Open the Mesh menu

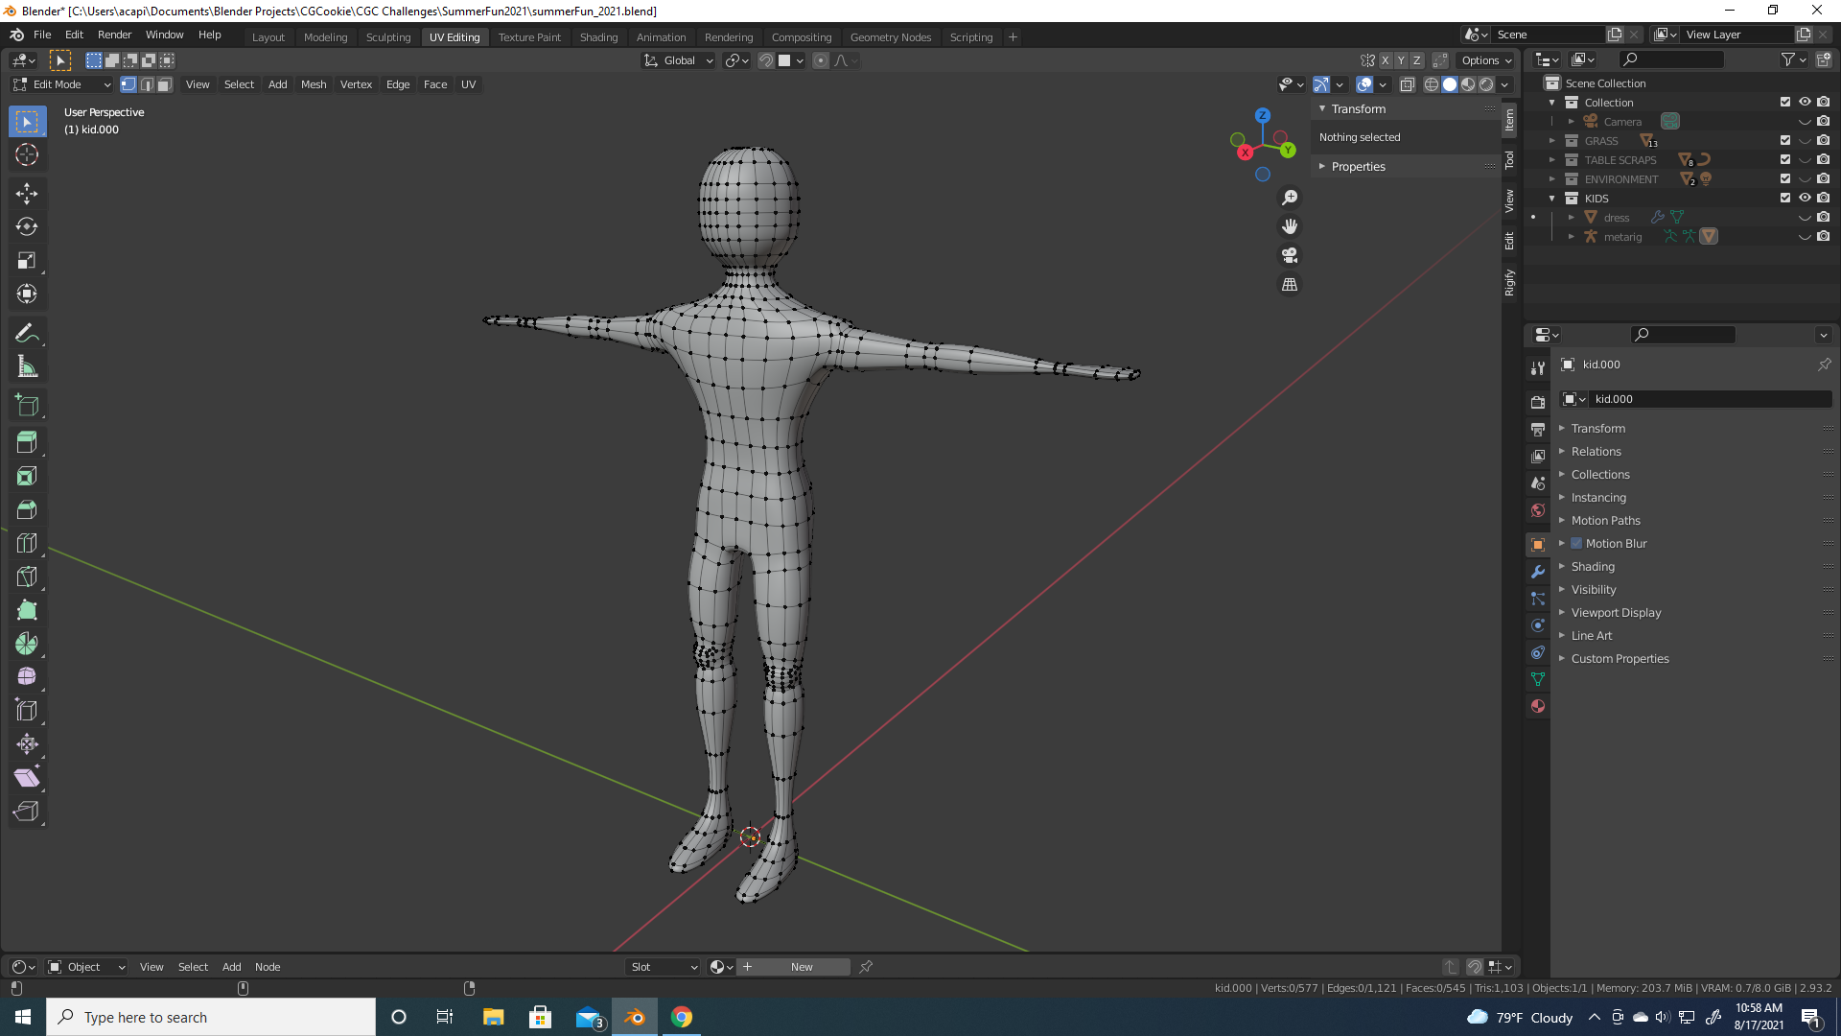314,84
